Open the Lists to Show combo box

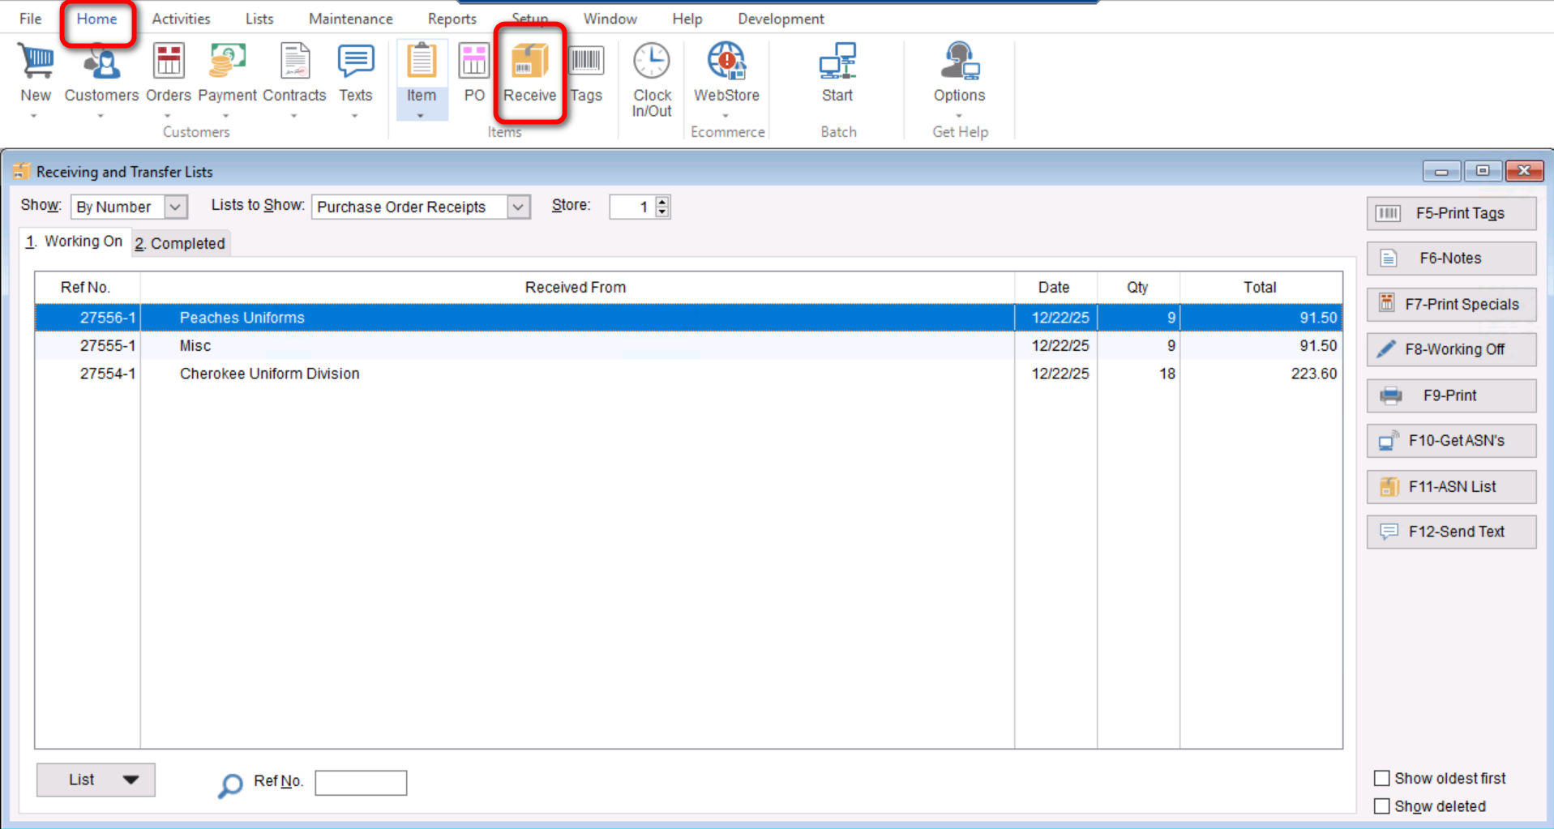518,207
